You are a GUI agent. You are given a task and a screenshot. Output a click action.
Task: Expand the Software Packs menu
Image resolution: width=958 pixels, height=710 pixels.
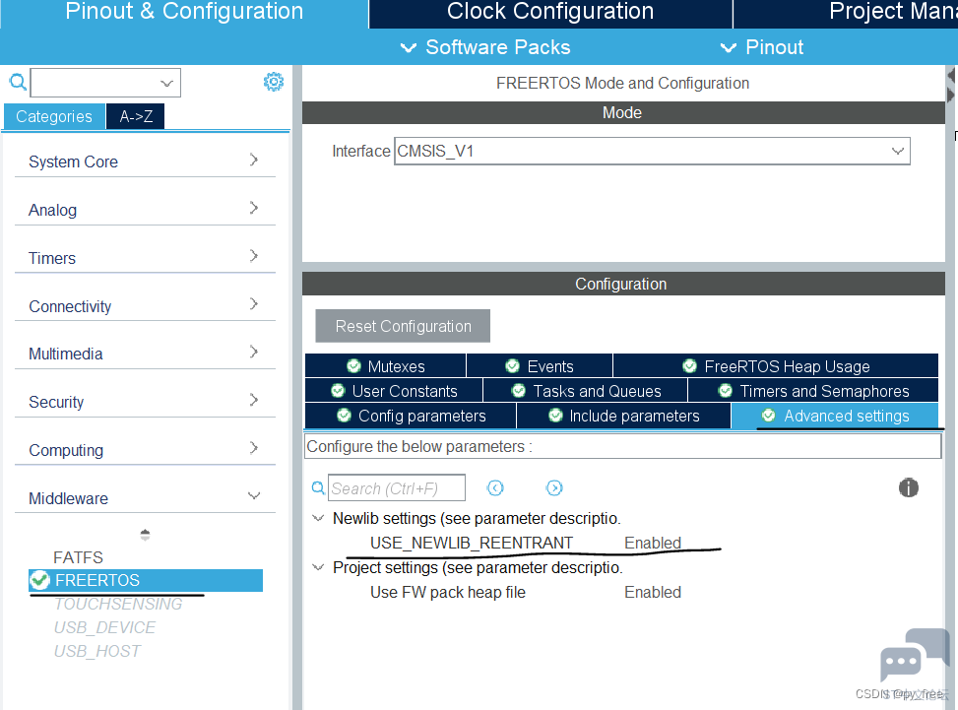(x=485, y=47)
